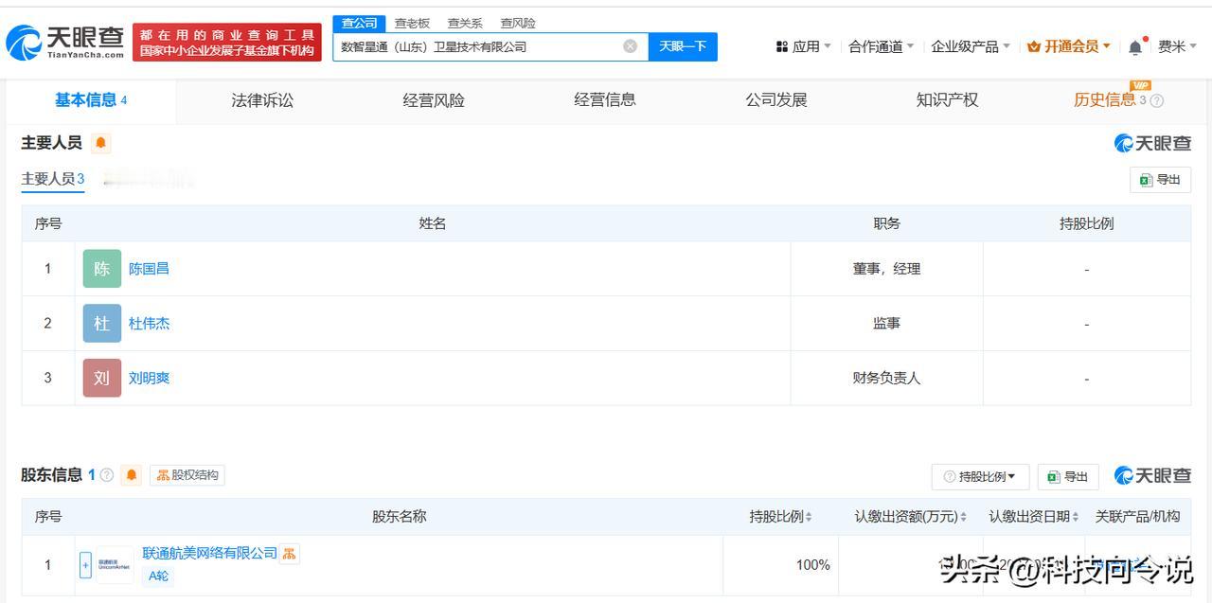1212x603 pixels.
Task: Switch to the 知识产权 tab
Action: point(947,100)
